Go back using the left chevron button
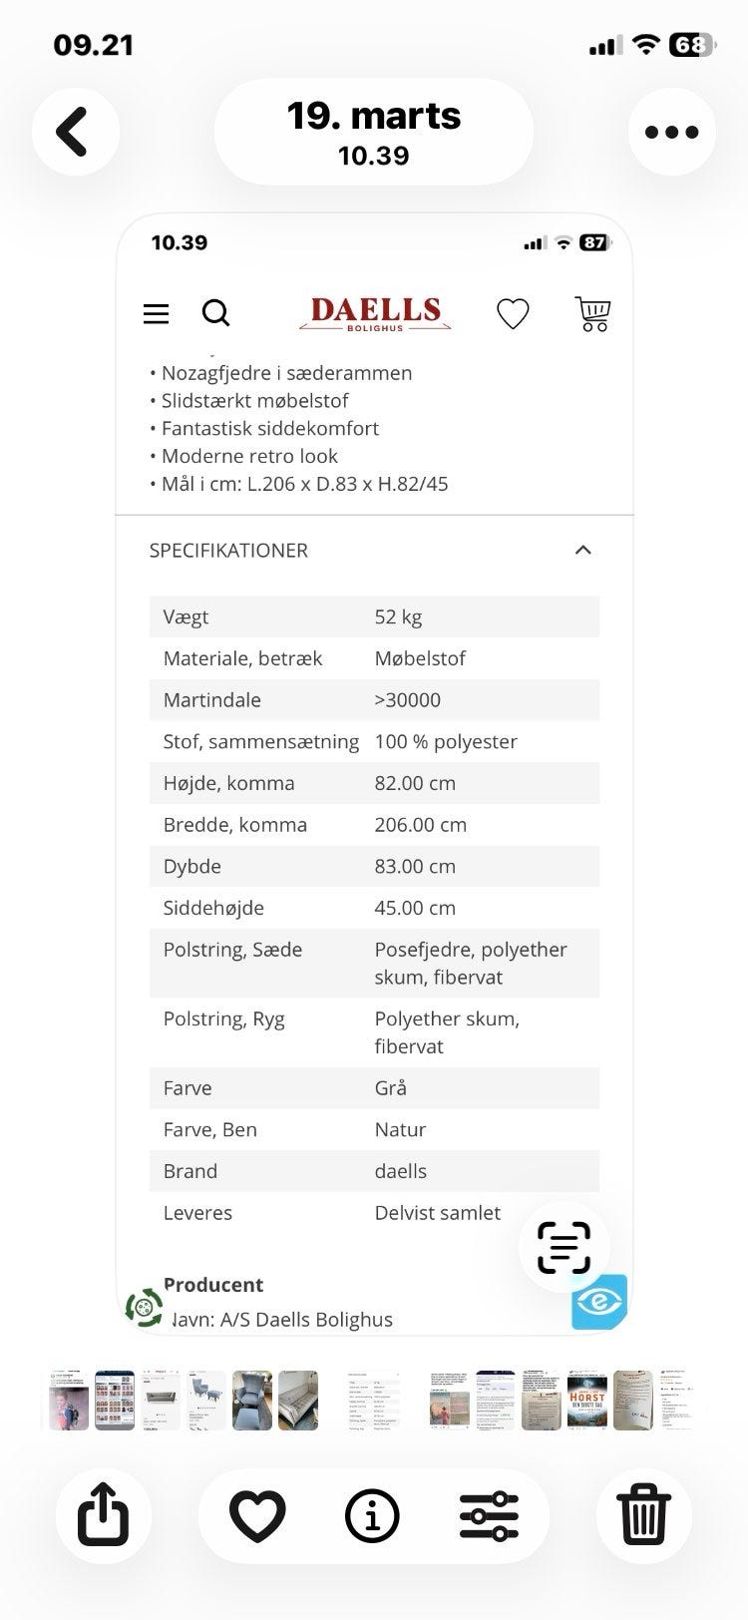This screenshot has width=748, height=1620. pos(75,132)
